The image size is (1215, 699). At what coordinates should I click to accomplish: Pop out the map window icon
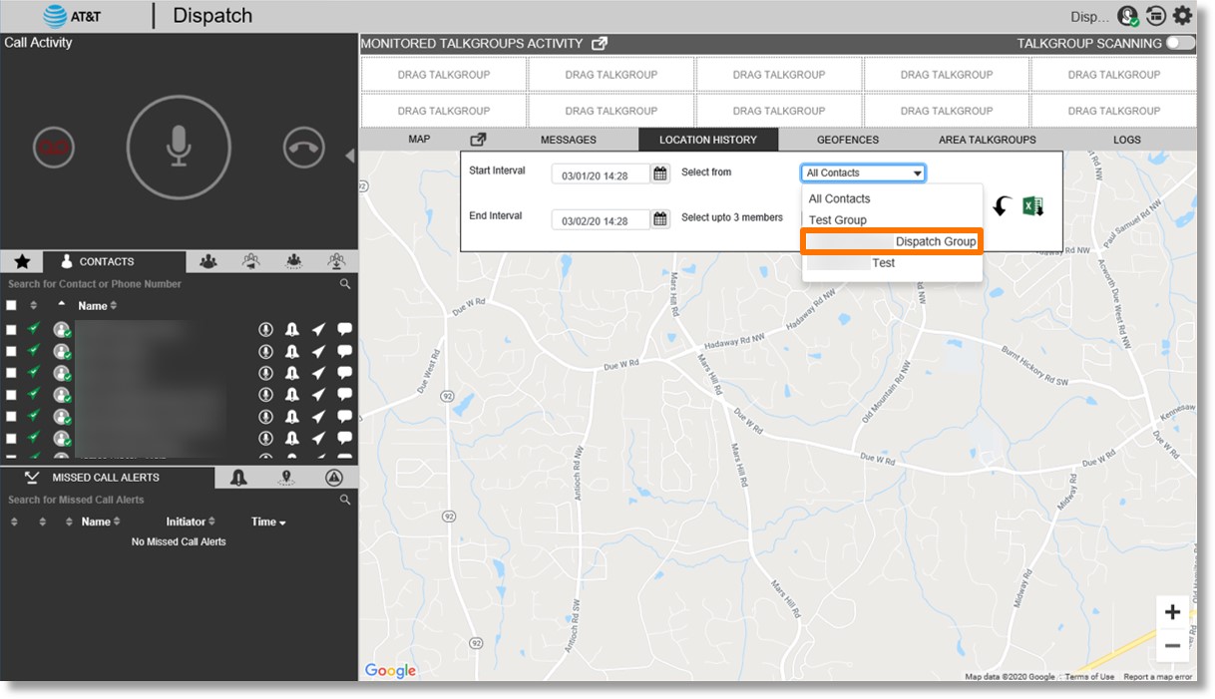pyautogui.click(x=478, y=140)
